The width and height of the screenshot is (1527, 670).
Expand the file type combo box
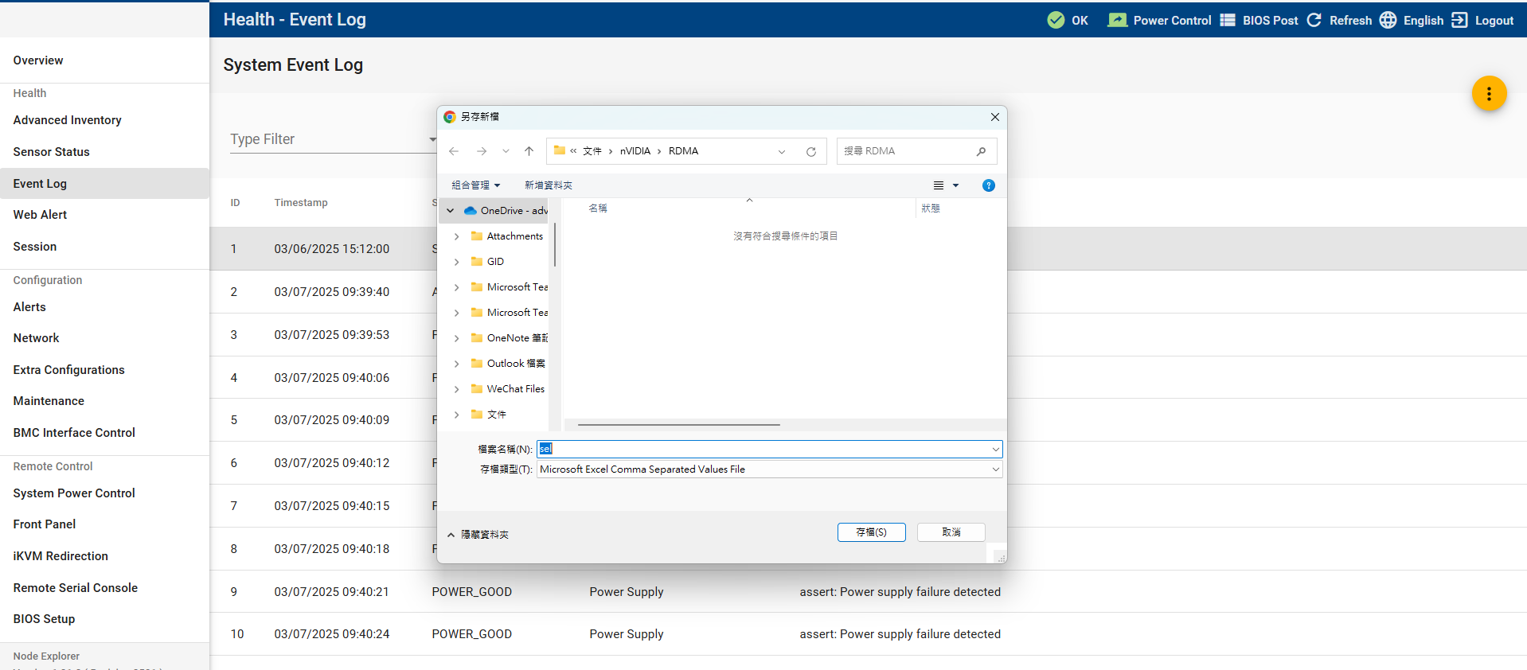[995, 469]
